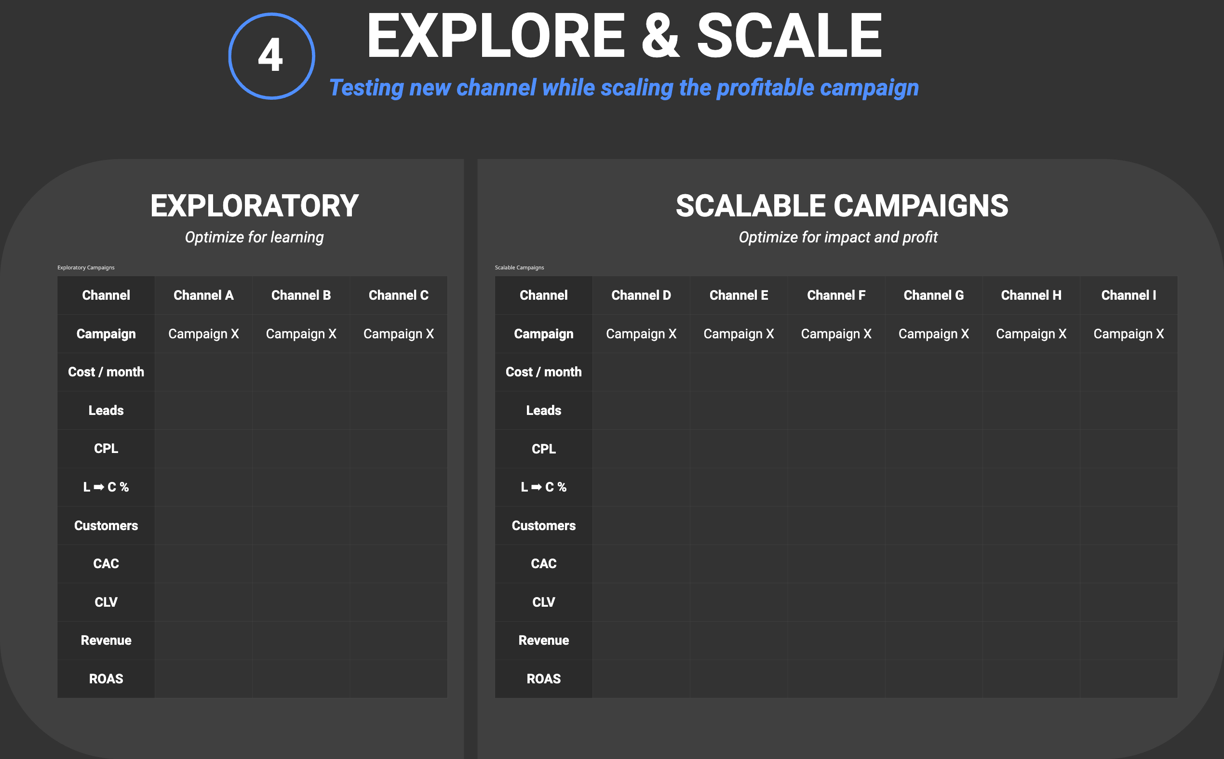This screenshot has height=759, width=1224.
Task: Select the "EXPLORATORY" section heading
Action: (254, 206)
